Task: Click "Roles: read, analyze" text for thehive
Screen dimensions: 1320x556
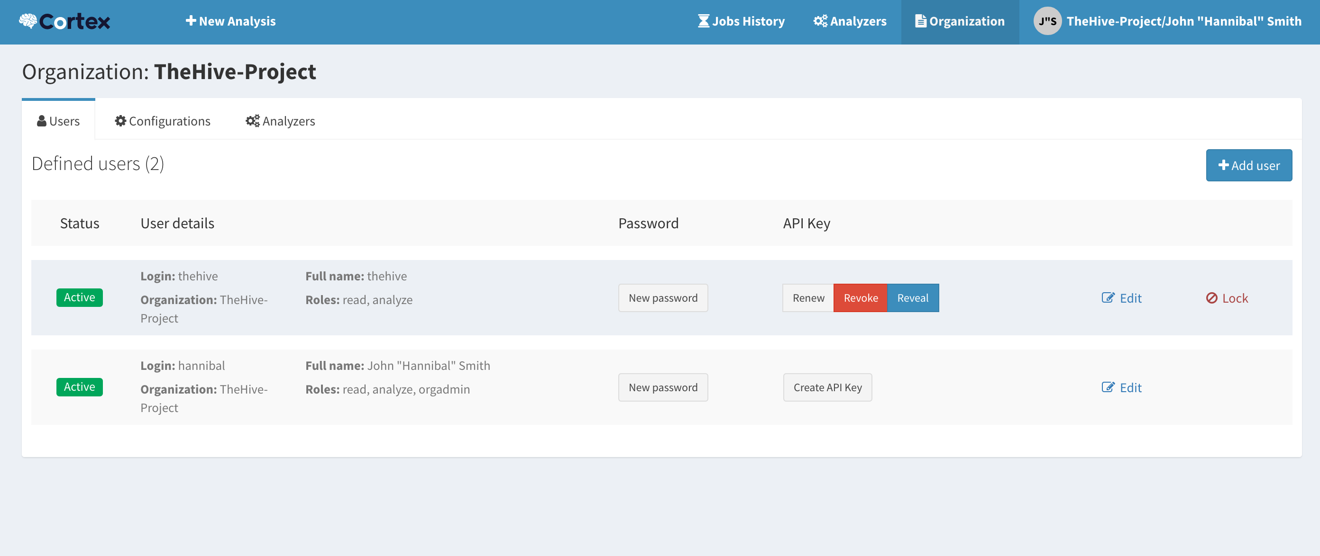Action: pyautogui.click(x=359, y=300)
